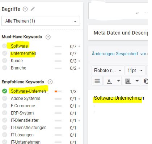Click the IT-Dienstleistungen keyword label
Image resolution: width=152 pixels, height=144 pixels.
(x=29, y=128)
